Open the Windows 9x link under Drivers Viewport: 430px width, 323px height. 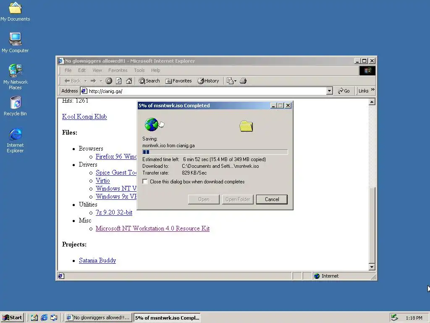[x=116, y=196]
